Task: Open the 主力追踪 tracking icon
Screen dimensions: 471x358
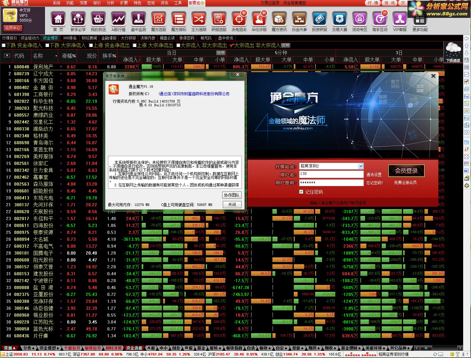Action: pyautogui.click(x=199, y=19)
